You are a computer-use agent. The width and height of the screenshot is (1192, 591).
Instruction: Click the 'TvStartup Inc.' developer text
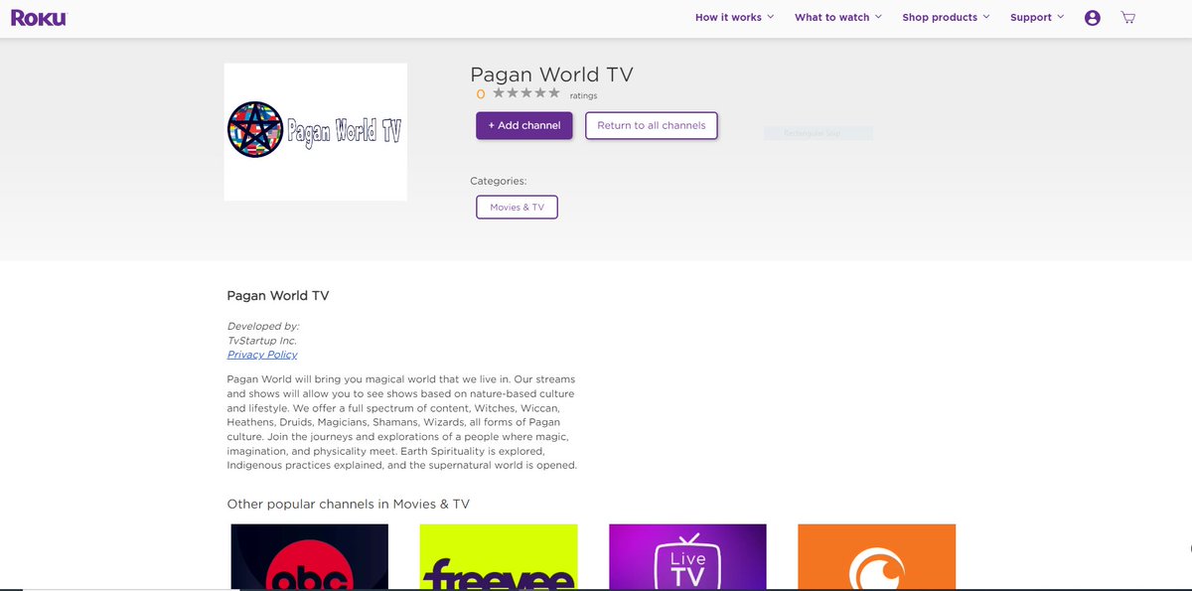(x=262, y=341)
